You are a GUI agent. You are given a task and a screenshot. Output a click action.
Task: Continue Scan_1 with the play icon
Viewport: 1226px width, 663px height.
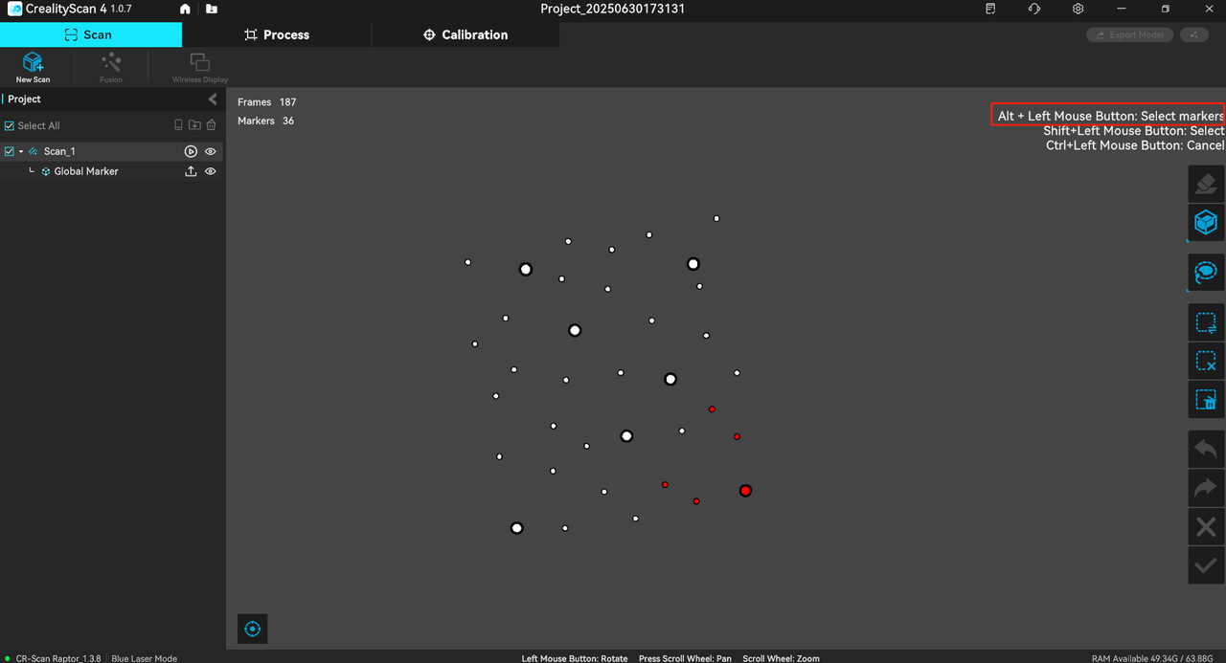(191, 151)
